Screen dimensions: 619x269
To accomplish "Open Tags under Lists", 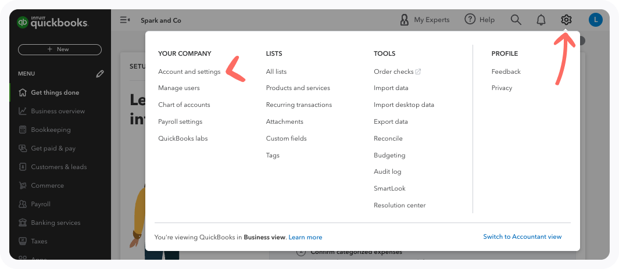I will pos(273,155).
